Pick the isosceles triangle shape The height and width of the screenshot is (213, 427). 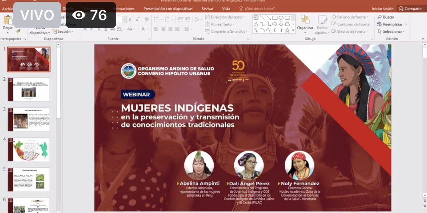tap(256, 24)
